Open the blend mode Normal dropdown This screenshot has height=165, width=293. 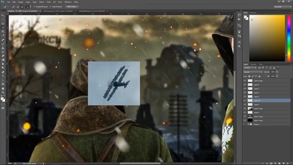click(253, 72)
